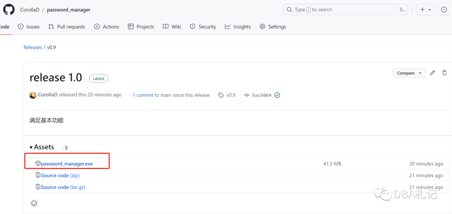452x214 pixels.
Task: Go back to Releases breadcrumb link
Action: [33, 48]
